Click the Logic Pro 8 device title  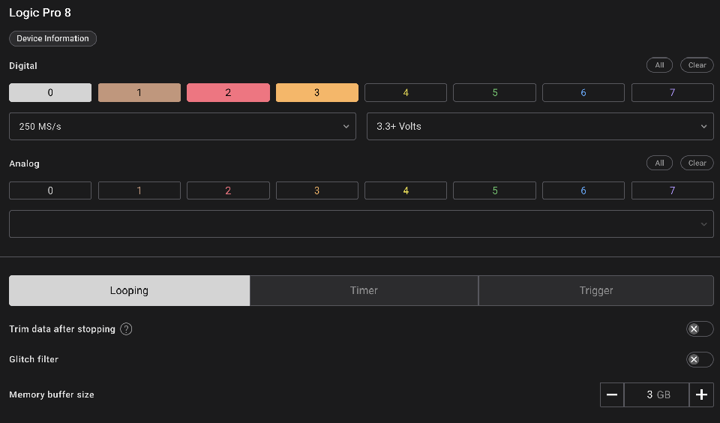pyautogui.click(x=40, y=13)
